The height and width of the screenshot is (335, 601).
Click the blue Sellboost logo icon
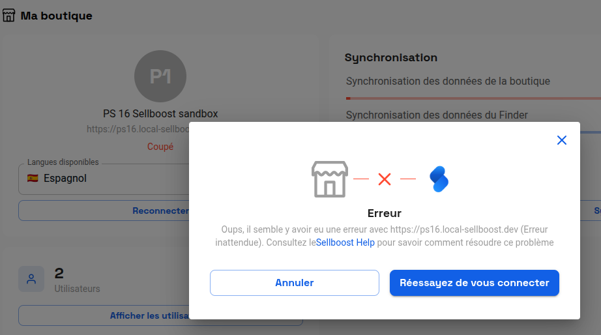pyautogui.click(x=439, y=179)
